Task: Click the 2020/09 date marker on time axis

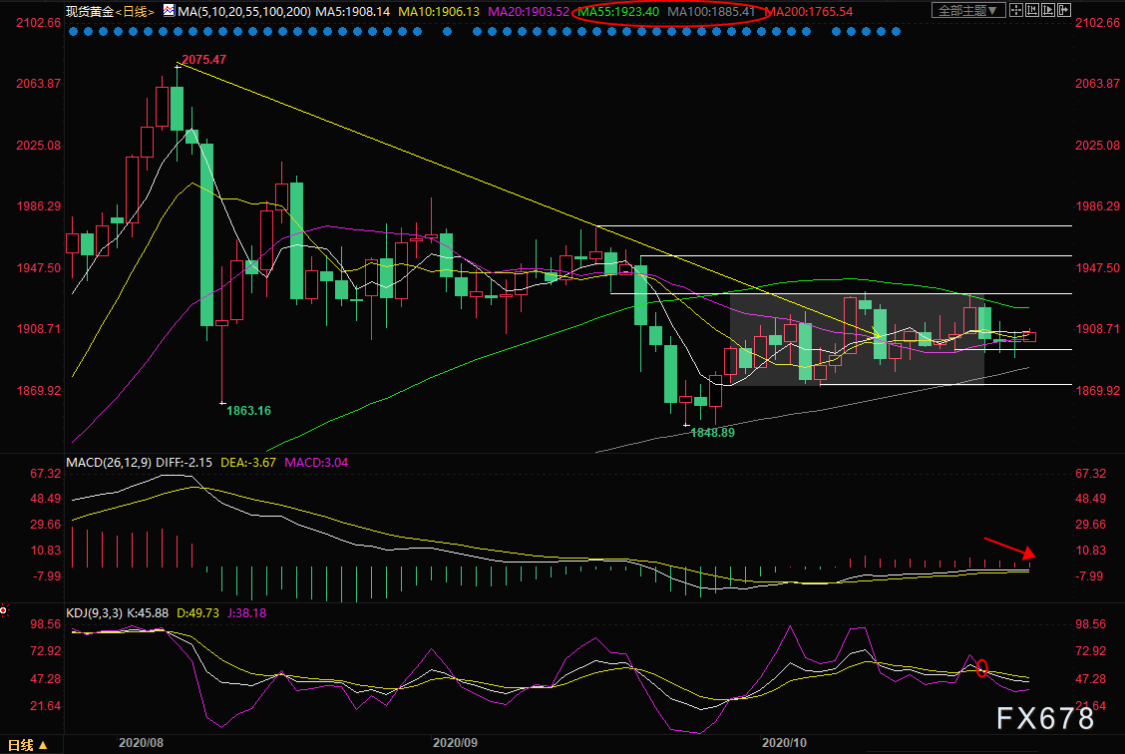Action: pos(455,743)
